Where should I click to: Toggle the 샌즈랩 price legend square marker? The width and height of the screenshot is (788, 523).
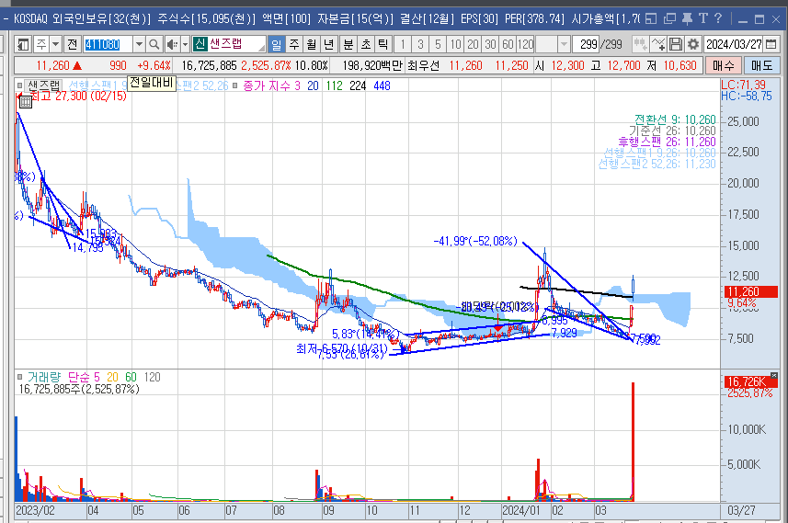[x=19, y=85]
